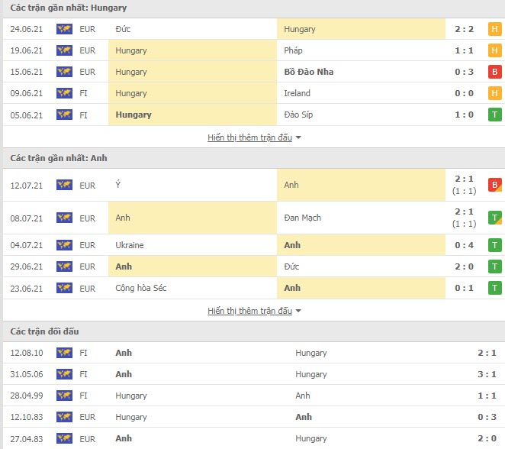The width and height of the screenshot is (505, 449).
Task: Open the Ukraine vs Anh 0:4 match
Action: pyautogui.click(x=254, y=245)
